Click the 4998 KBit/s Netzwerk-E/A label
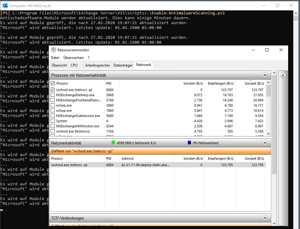 coord(136,143)
